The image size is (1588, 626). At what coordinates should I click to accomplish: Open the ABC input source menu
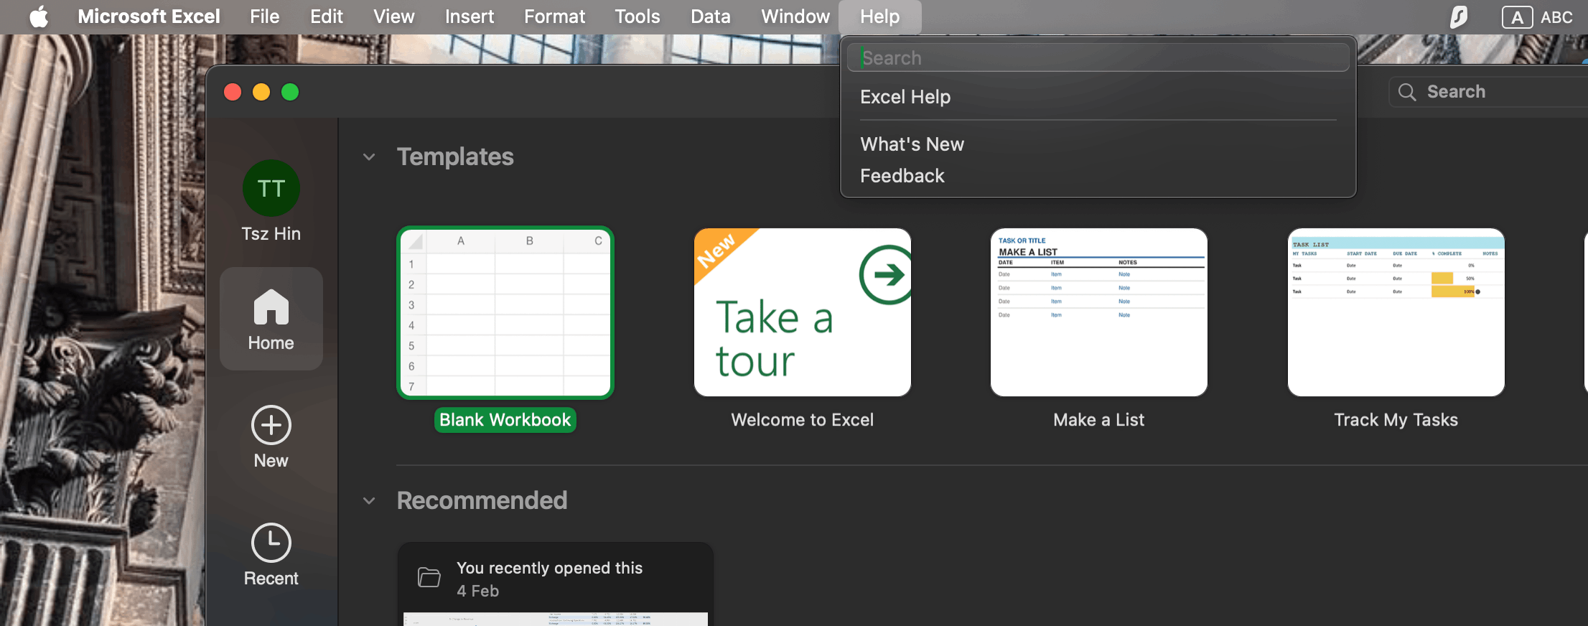tap(1537, 17)
